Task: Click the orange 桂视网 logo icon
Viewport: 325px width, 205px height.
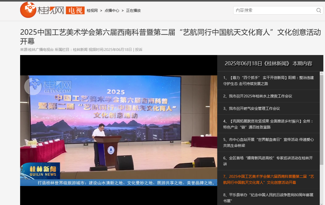Action: [x=28, y=10]
